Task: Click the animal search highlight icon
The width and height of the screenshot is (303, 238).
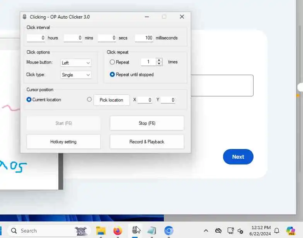Action: click(x=81, y=231)
